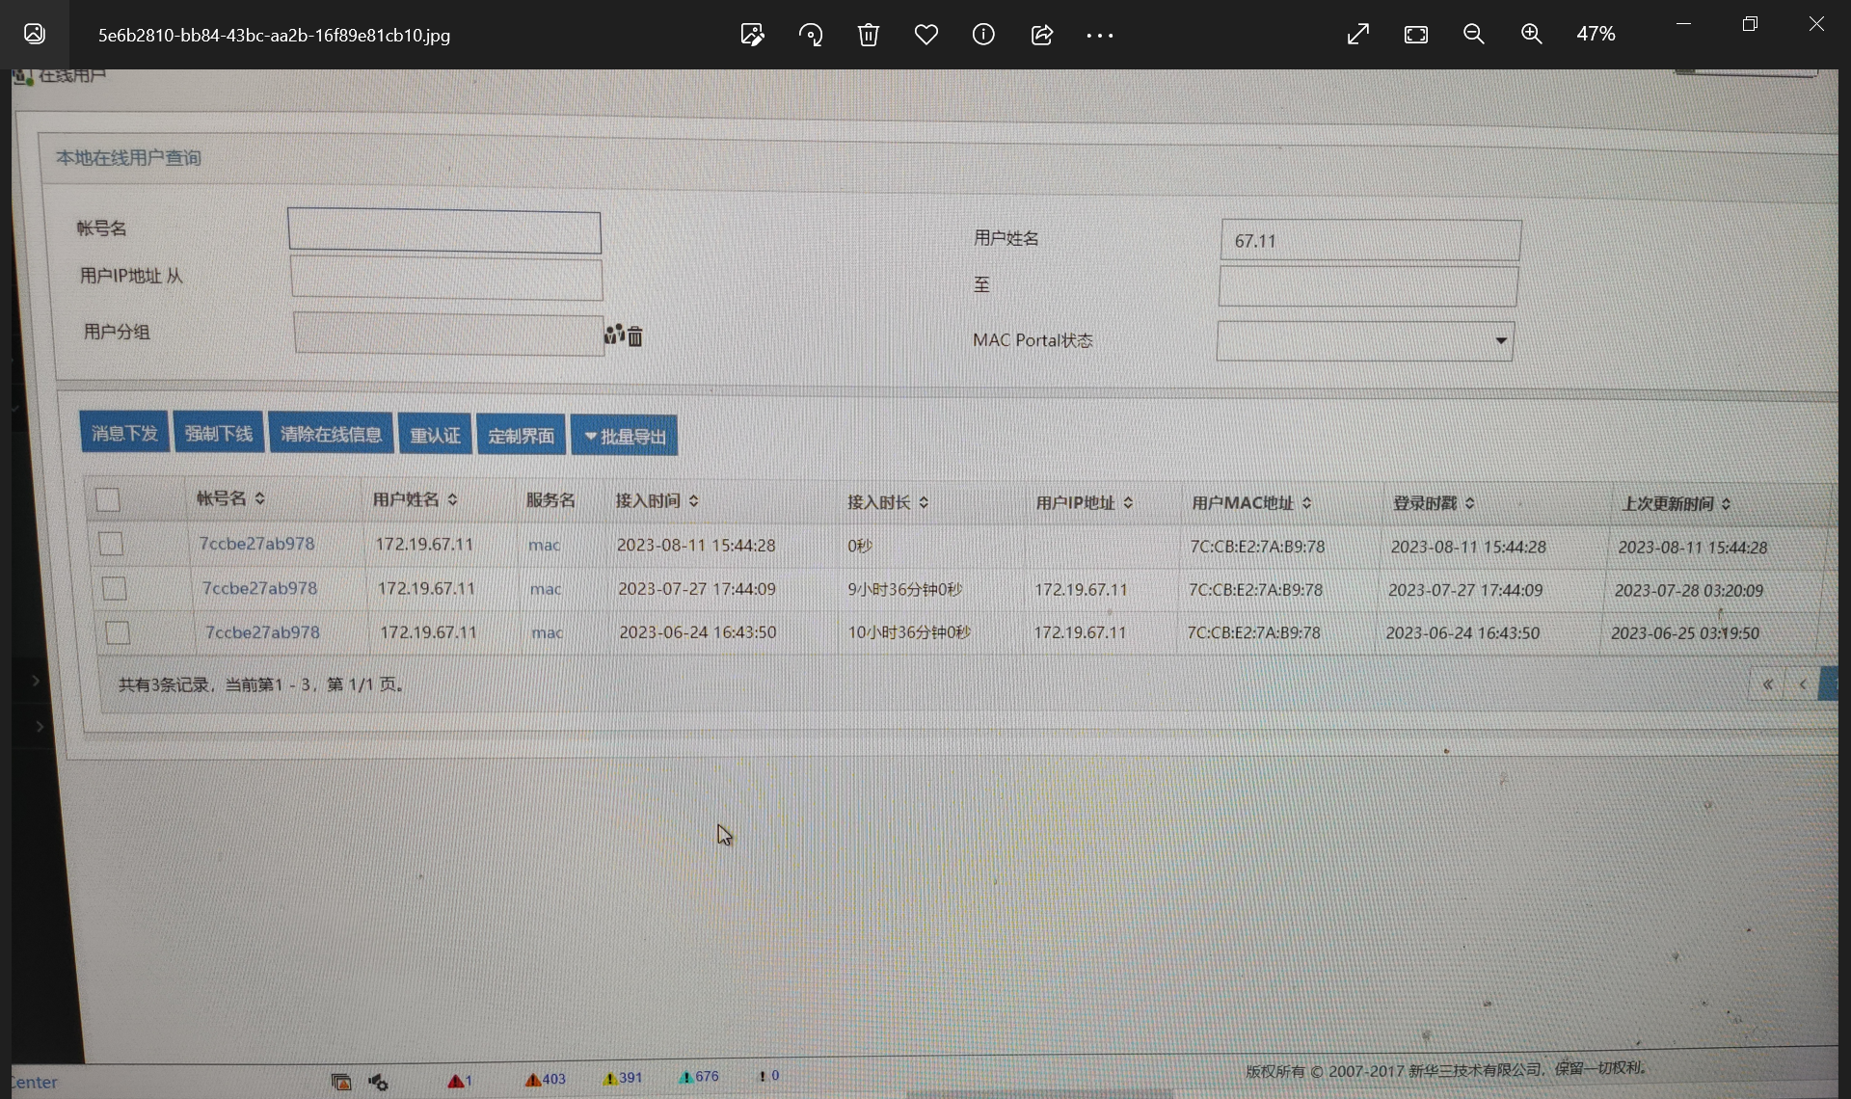Check the box for the 2023-08-11 row

pyautogui.click(x=111, y=544)
